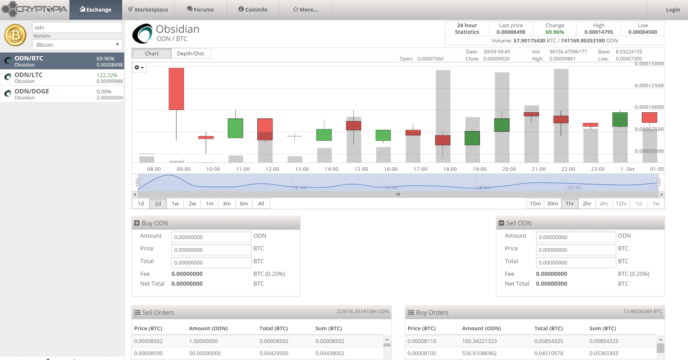Set candle interval to 15m
The image size is (688, 360).
(535, 204)
